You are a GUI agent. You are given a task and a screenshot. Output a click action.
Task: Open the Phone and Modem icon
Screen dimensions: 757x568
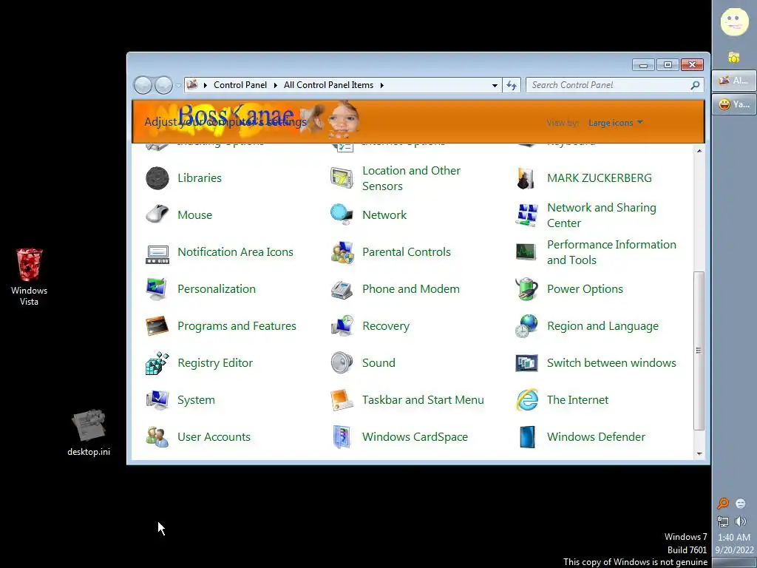tap(342, 289)
